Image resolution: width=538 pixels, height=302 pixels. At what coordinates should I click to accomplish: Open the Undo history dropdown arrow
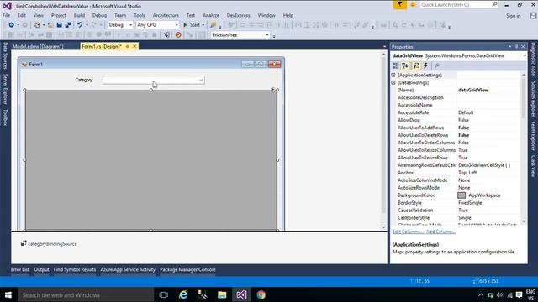point(87,25)
